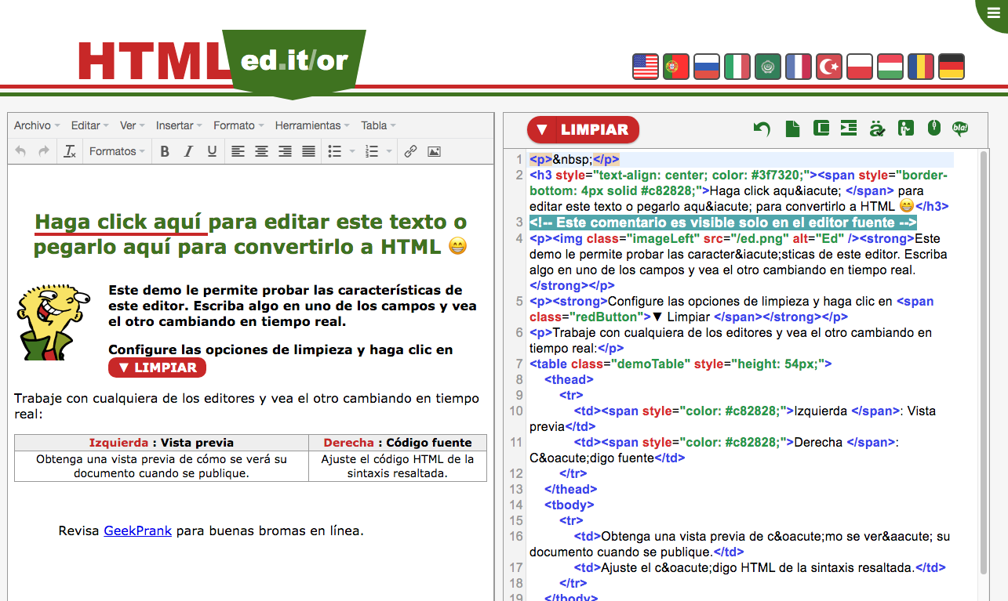Open the Editar menu
The image size is (1008, 601).
[90, 125]
